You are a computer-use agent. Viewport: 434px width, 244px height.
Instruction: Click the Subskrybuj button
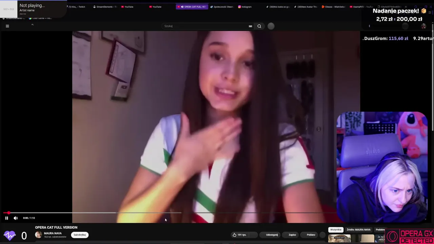pyautogui.click(x=80, y=235)
